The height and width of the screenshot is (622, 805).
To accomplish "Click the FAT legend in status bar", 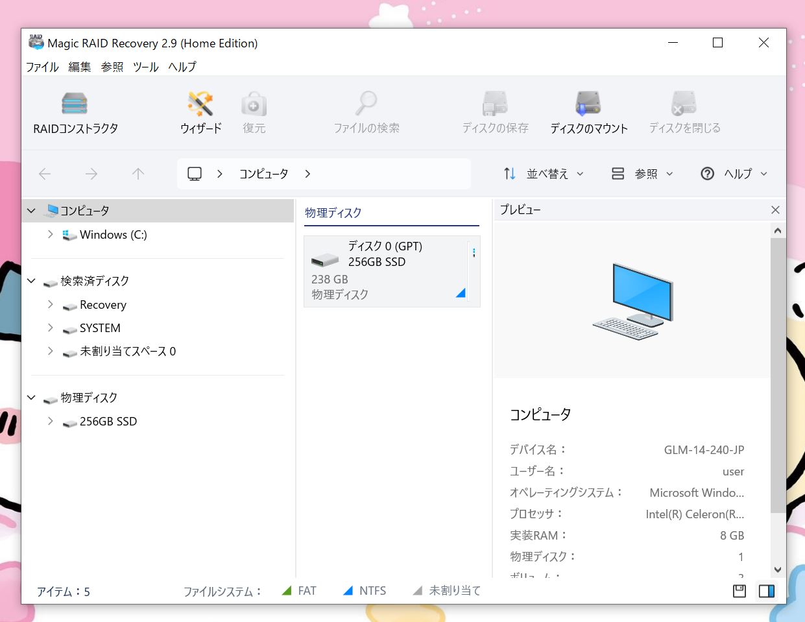I will 300,591.
